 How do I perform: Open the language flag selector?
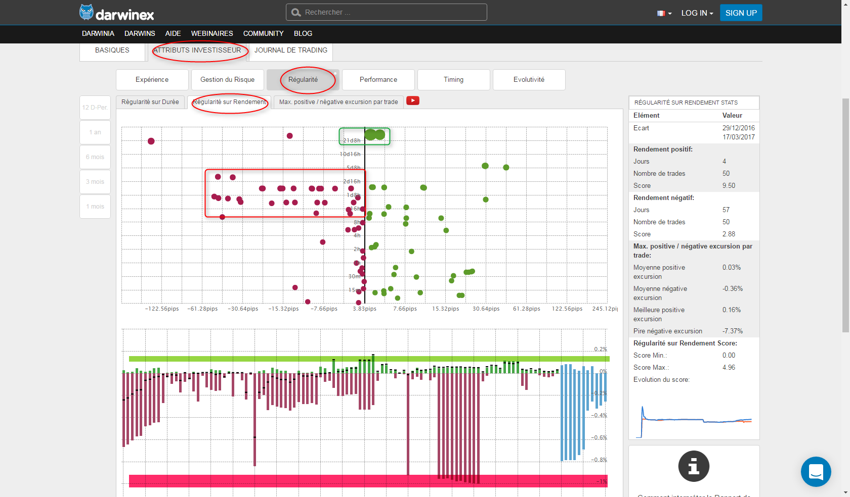(664, 13)
